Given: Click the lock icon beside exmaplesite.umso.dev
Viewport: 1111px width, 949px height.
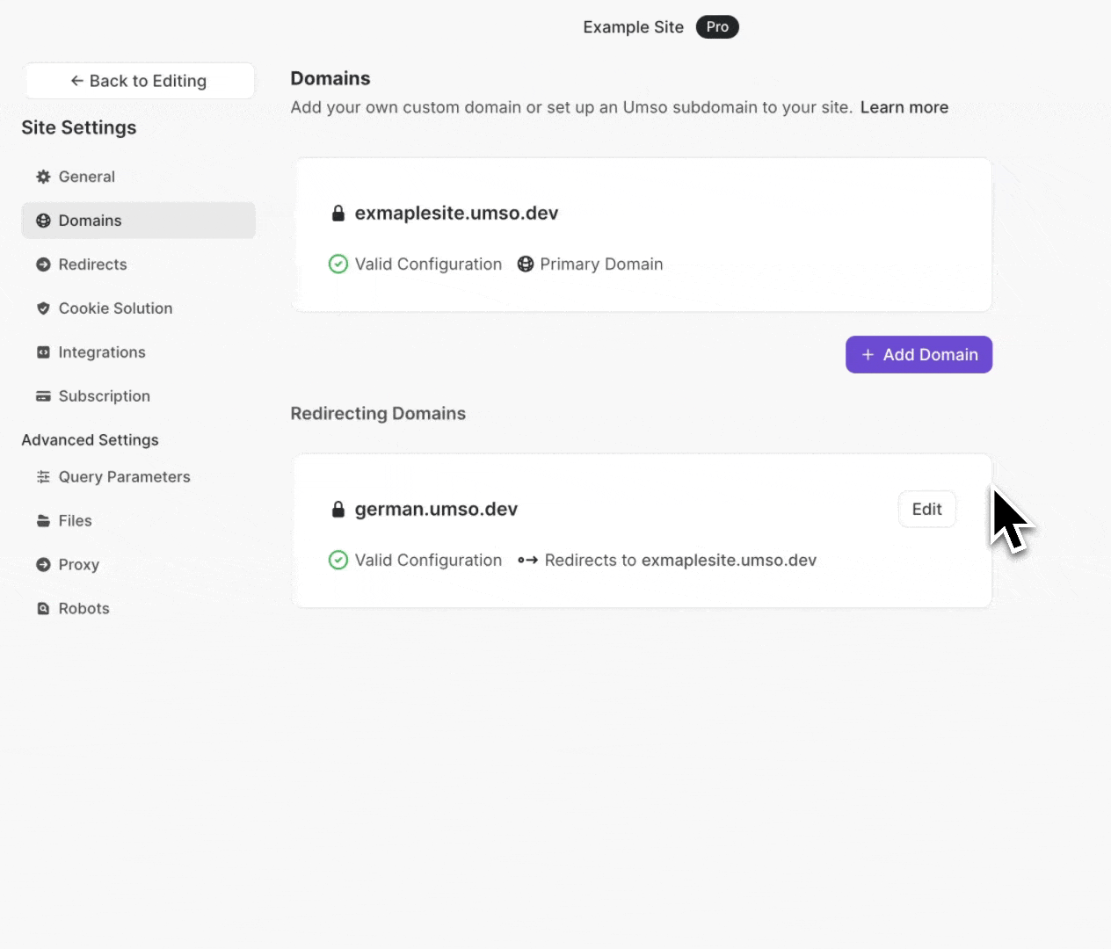Looking at the screenshot, I should [338, 214].
